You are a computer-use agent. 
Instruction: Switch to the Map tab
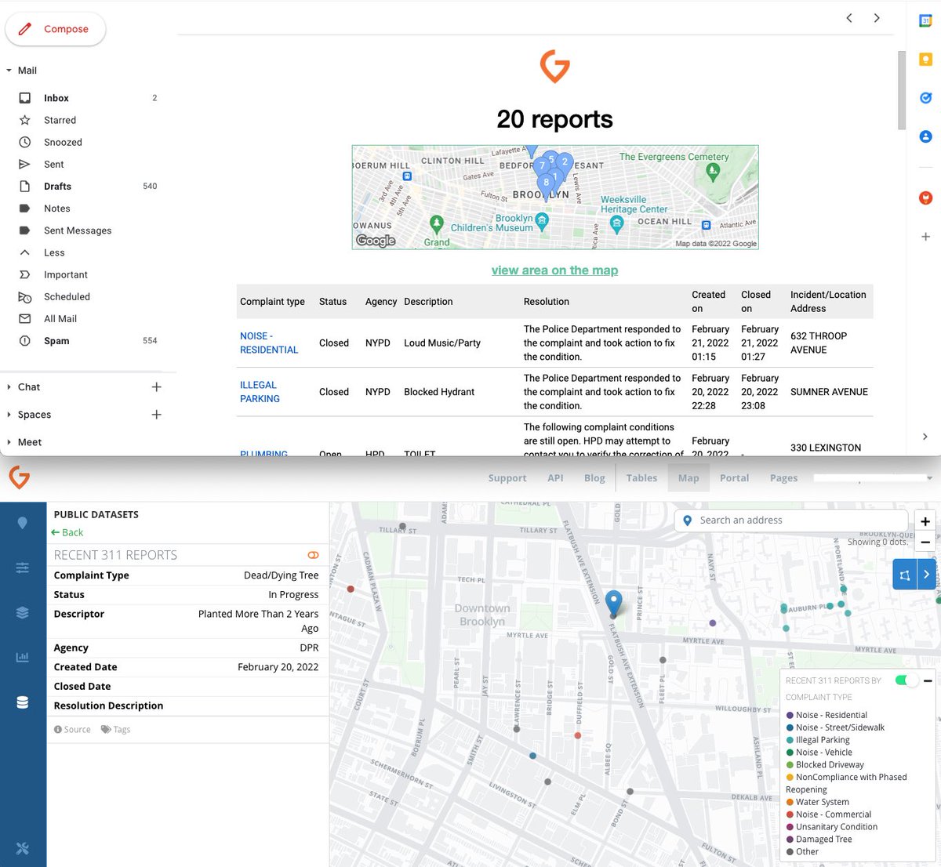688,478
